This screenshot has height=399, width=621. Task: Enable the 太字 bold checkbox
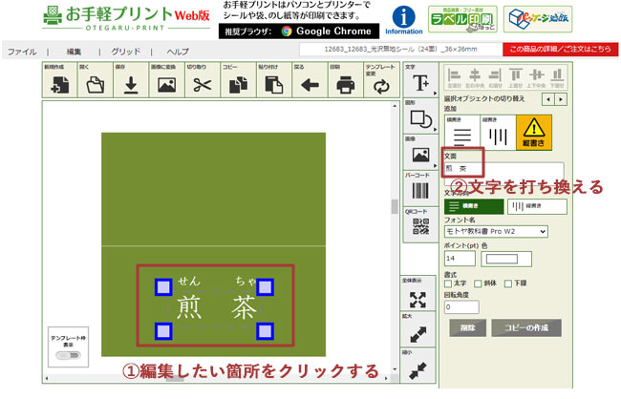(449, 283)
